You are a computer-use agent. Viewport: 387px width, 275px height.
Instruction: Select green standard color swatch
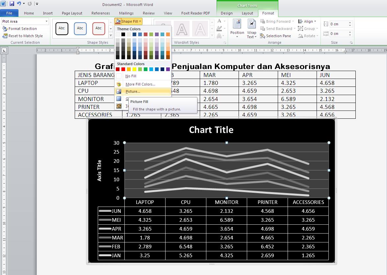tap(145, 69)
